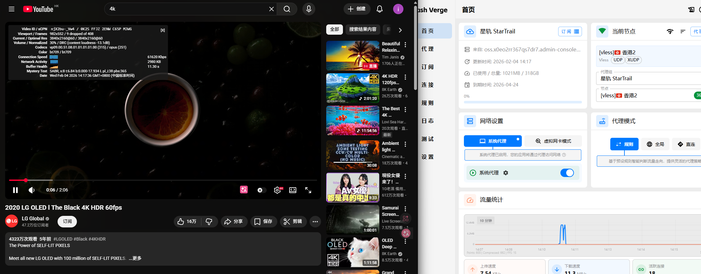Open video quality settings gear
701x274 pixels.
(x=277, y=190)
